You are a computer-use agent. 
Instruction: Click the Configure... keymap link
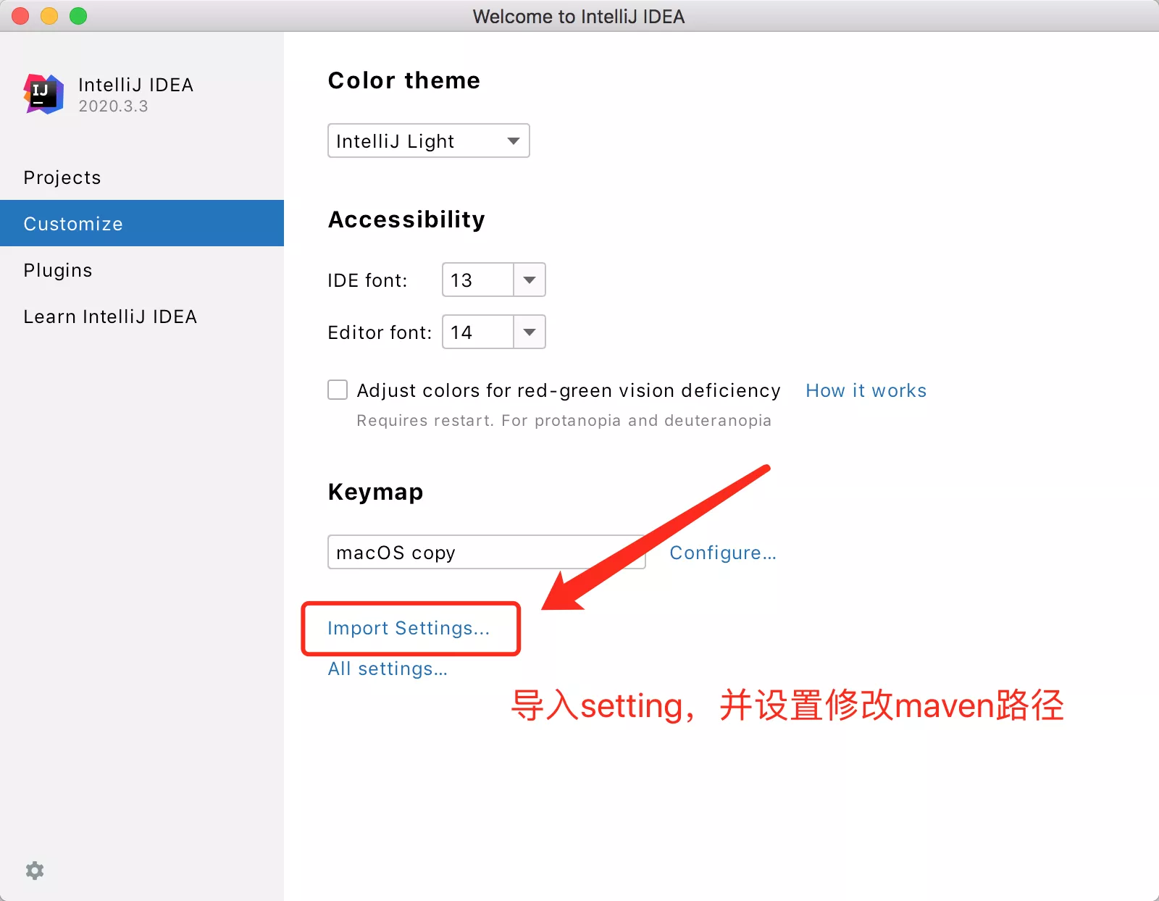723,553
